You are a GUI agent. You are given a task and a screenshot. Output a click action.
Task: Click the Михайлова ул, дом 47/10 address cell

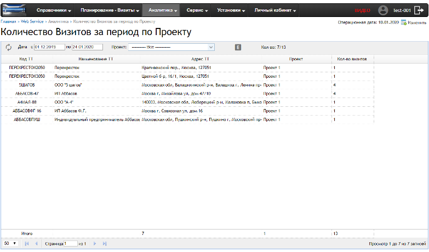(x=201, y=94)
